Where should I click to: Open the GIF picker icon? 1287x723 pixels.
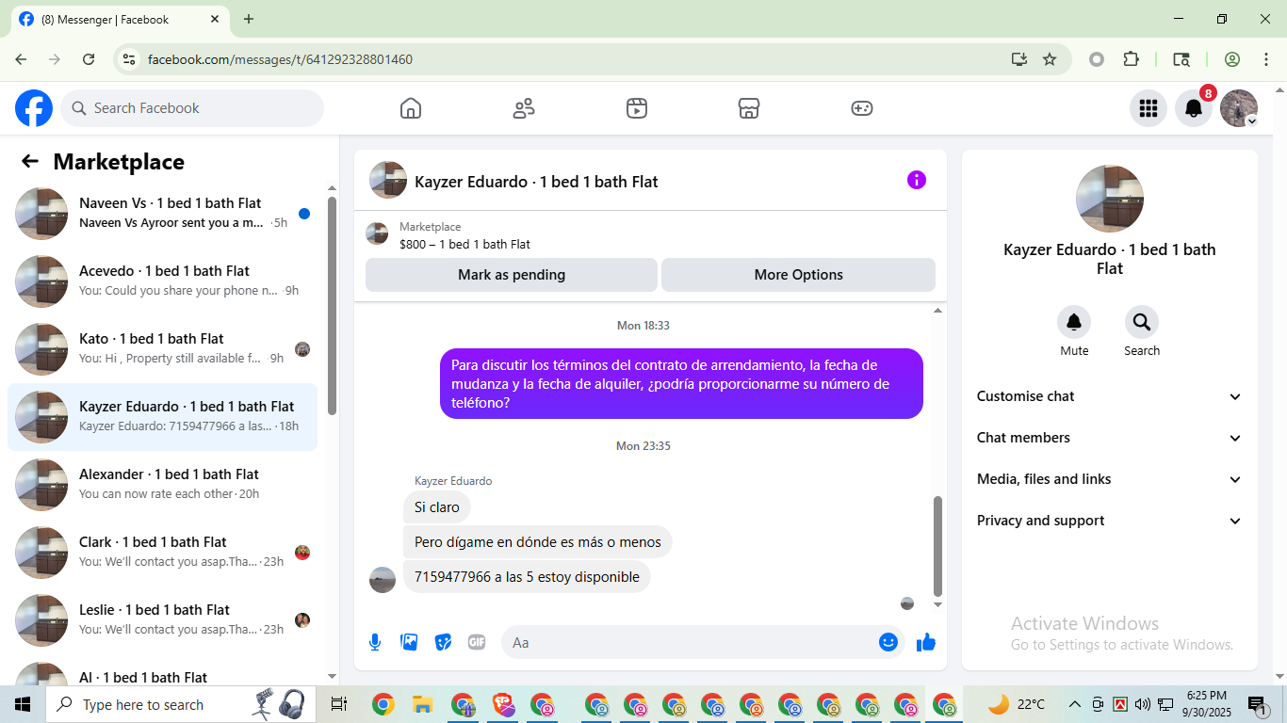477,642
